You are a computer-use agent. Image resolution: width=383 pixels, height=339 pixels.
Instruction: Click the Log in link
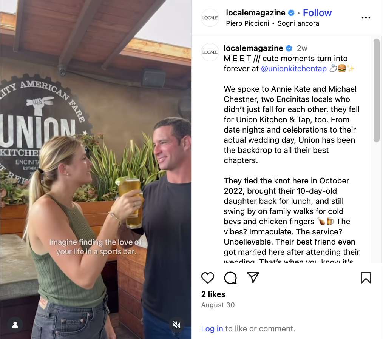[212, 329]
